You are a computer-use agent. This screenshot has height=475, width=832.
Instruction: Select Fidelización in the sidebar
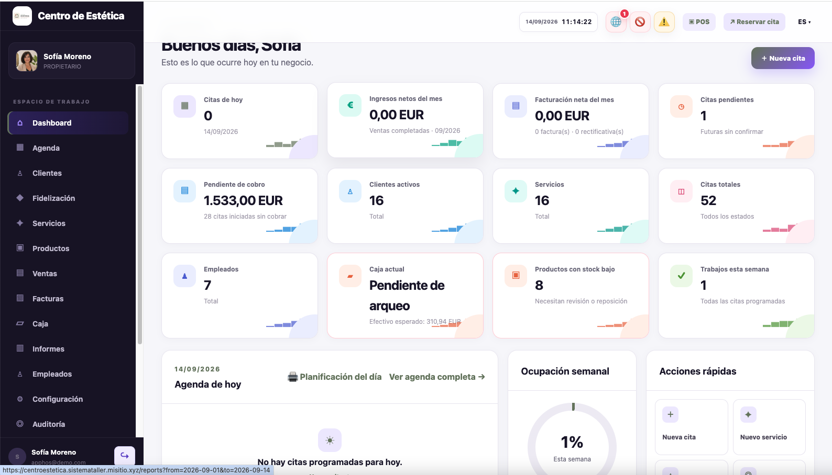click(x=68, y=198)
